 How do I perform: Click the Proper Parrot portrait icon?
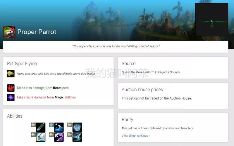click(x=9, y=32)
